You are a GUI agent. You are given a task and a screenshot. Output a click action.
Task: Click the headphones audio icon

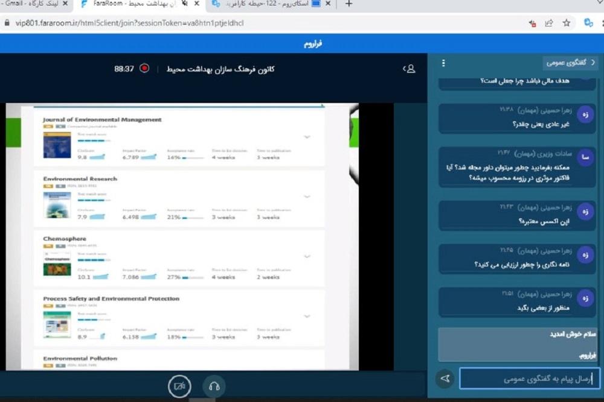[213, 386]
